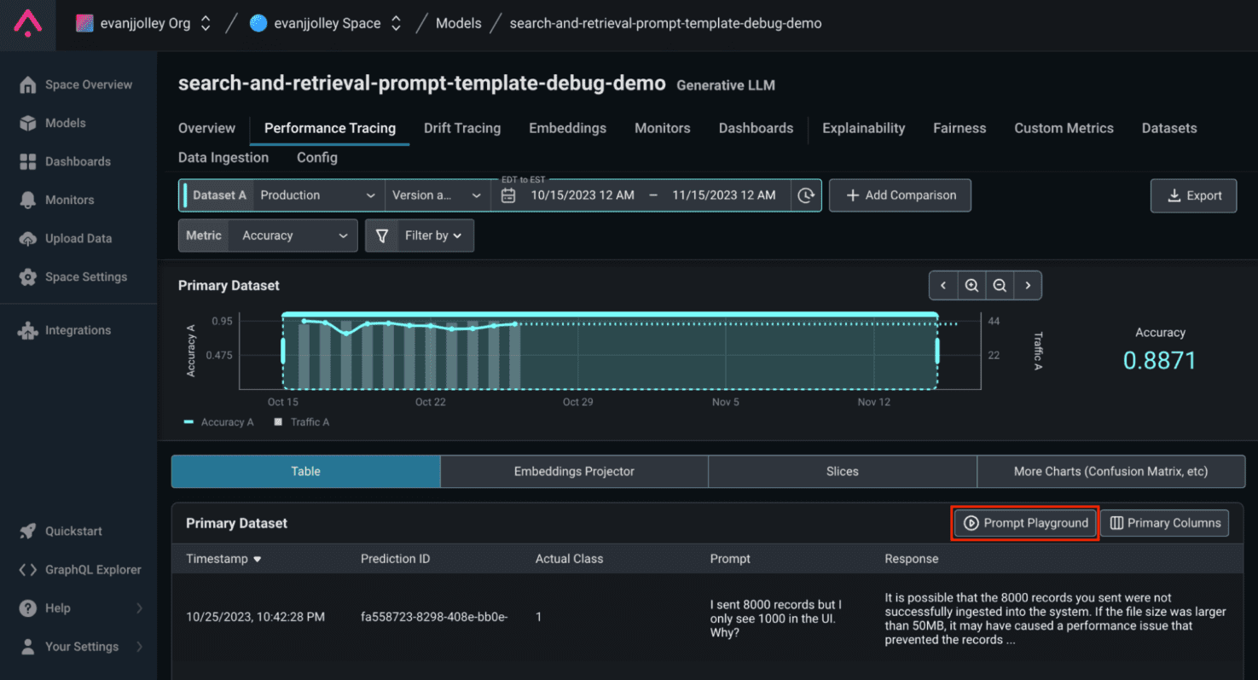Expand the Filter by dropdown
The image size is (1258, 680).
(x=420, y=235)
